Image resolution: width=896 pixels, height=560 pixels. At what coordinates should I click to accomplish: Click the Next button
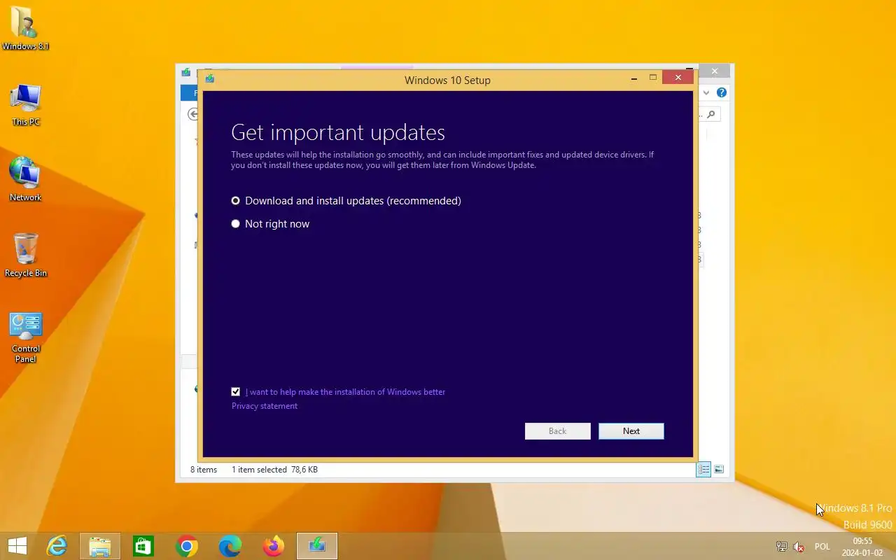(631, 431)
